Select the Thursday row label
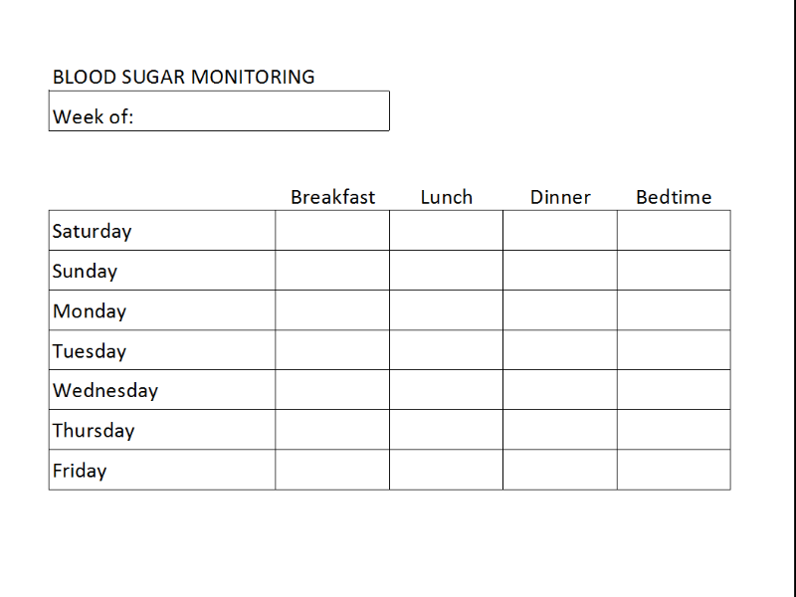The width and height of the screenshot is (796, 597). (x=94, y=430)
